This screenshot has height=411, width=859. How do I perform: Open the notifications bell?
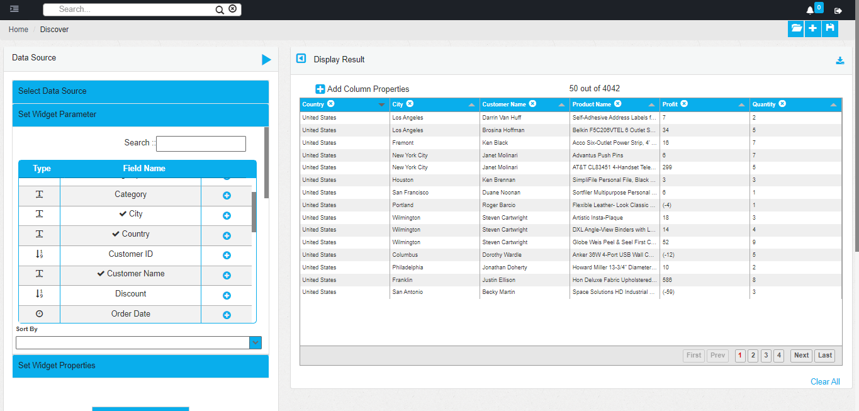(810, 10)
